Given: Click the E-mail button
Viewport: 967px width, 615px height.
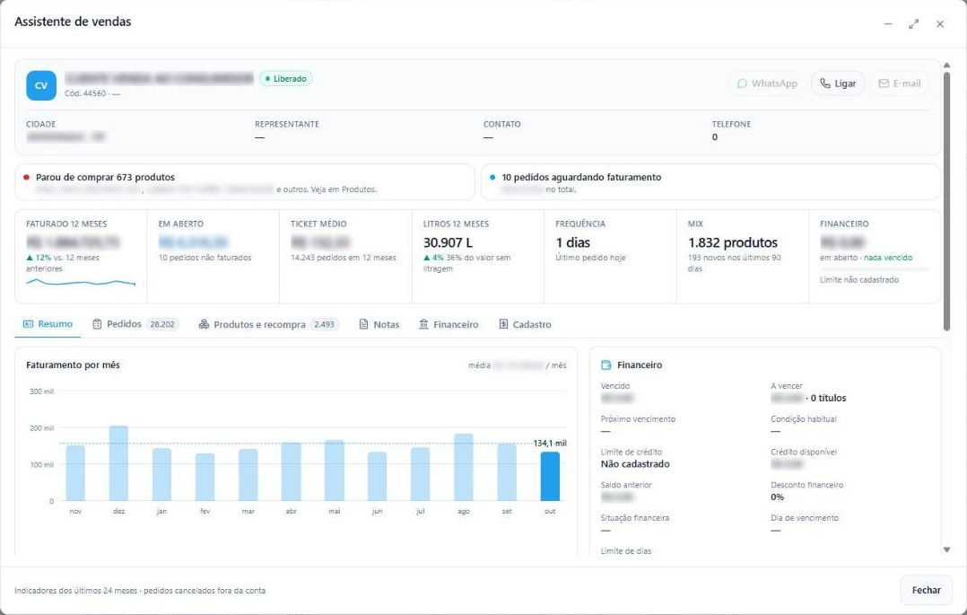Looking at the screenshot, I should pyautogui.click(x=899, y=83).
